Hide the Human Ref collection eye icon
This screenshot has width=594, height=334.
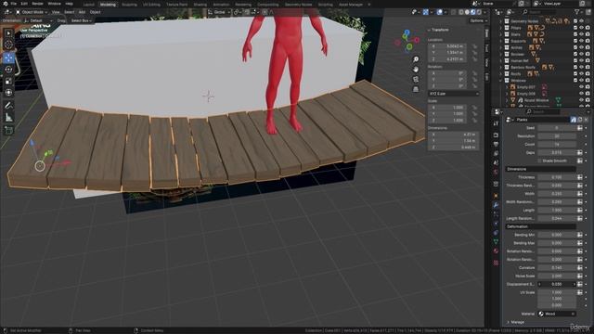pyautogui.click(x=582, y=60)
